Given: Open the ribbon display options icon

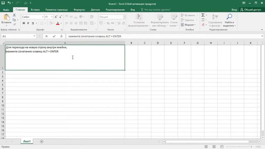Looking at the screenshot, I should coord(243,3).
